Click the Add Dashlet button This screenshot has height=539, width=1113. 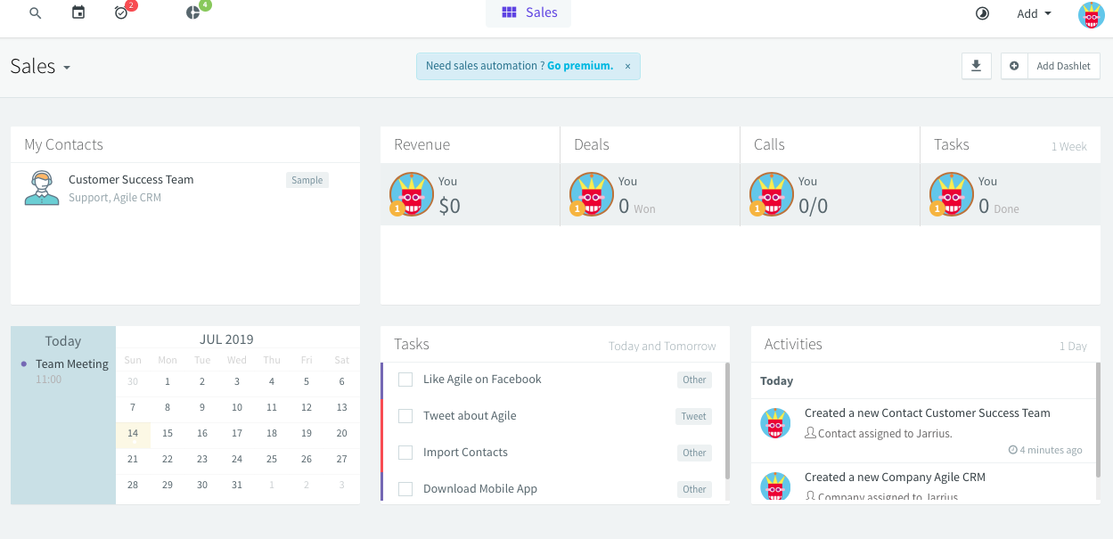[x=1064, y=66]
